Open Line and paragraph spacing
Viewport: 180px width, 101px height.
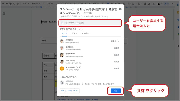click(124, 4)
